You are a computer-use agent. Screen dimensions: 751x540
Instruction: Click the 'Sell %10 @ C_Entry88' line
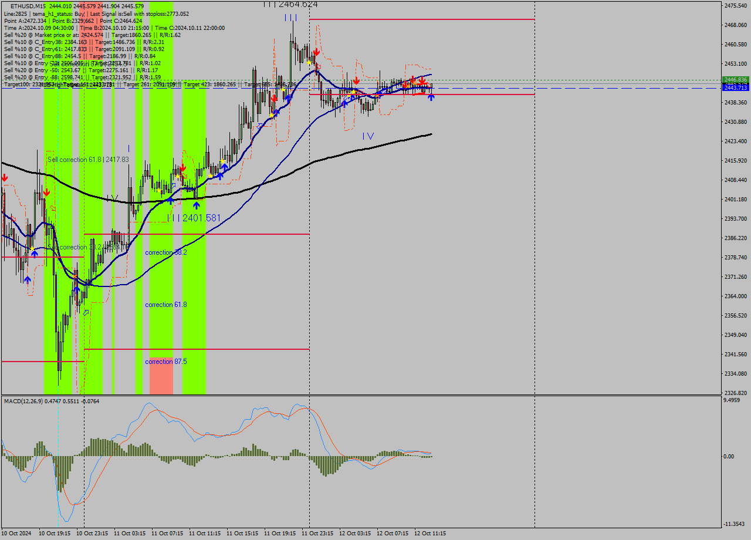pos(80,55)
